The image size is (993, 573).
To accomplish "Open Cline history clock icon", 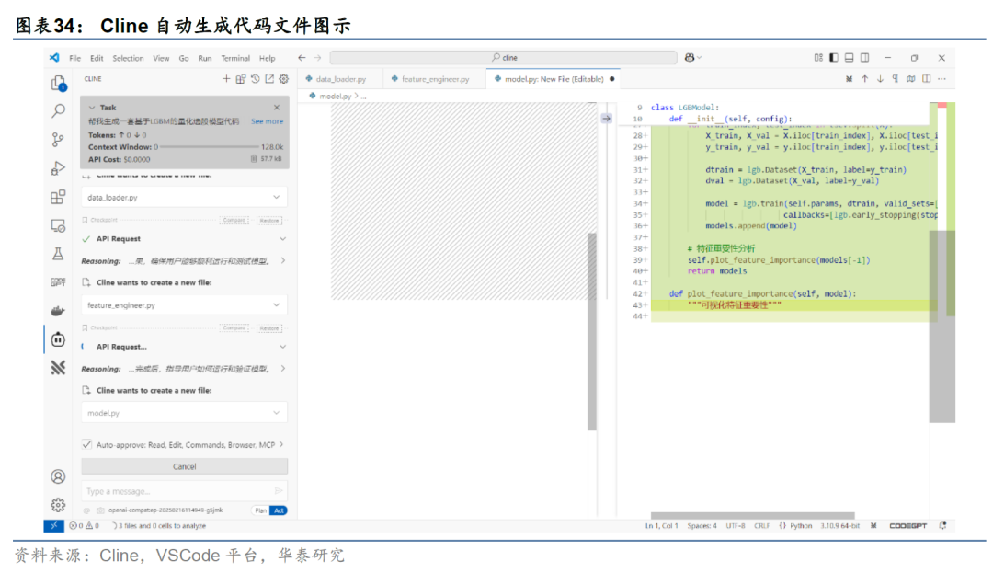I will [x=256, y=79].
